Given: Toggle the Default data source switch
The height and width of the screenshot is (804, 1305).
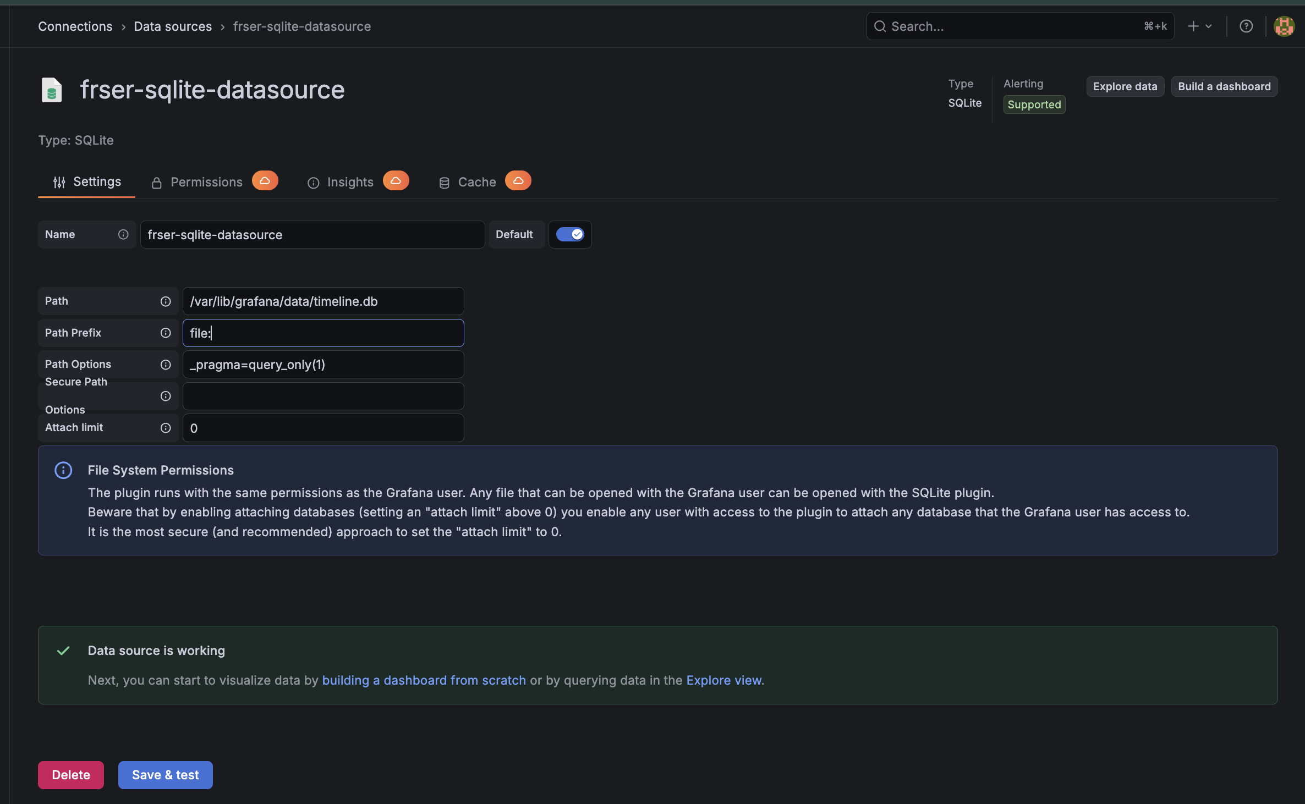Looking at the screenshot, I should pyautogui.click(x=570, y=235).
